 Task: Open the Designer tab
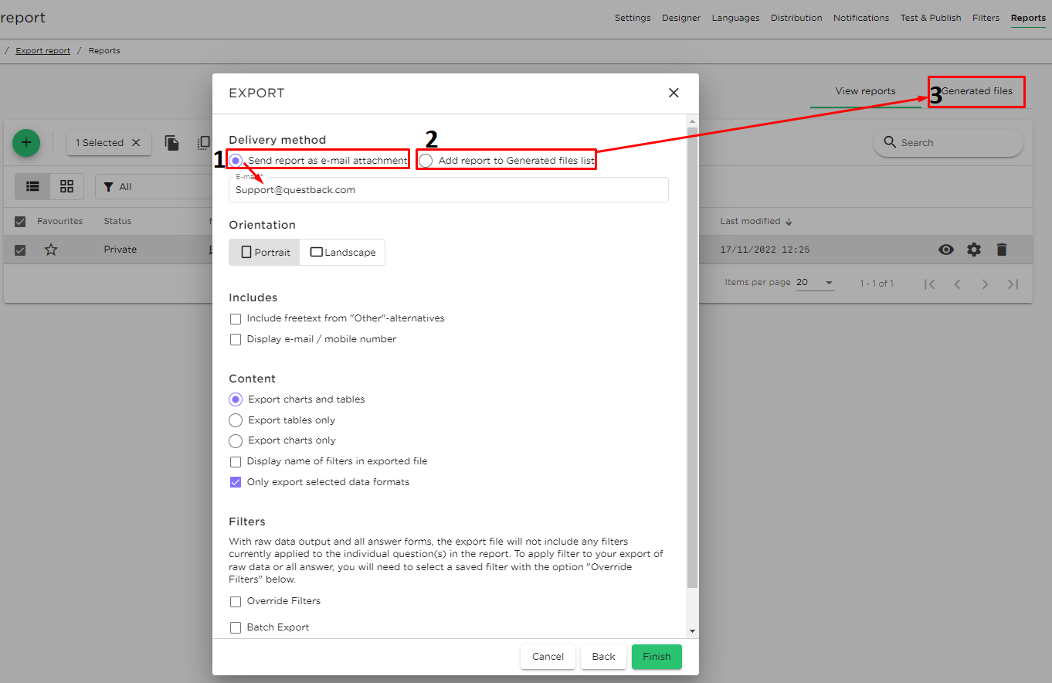(x=681, y=18)
